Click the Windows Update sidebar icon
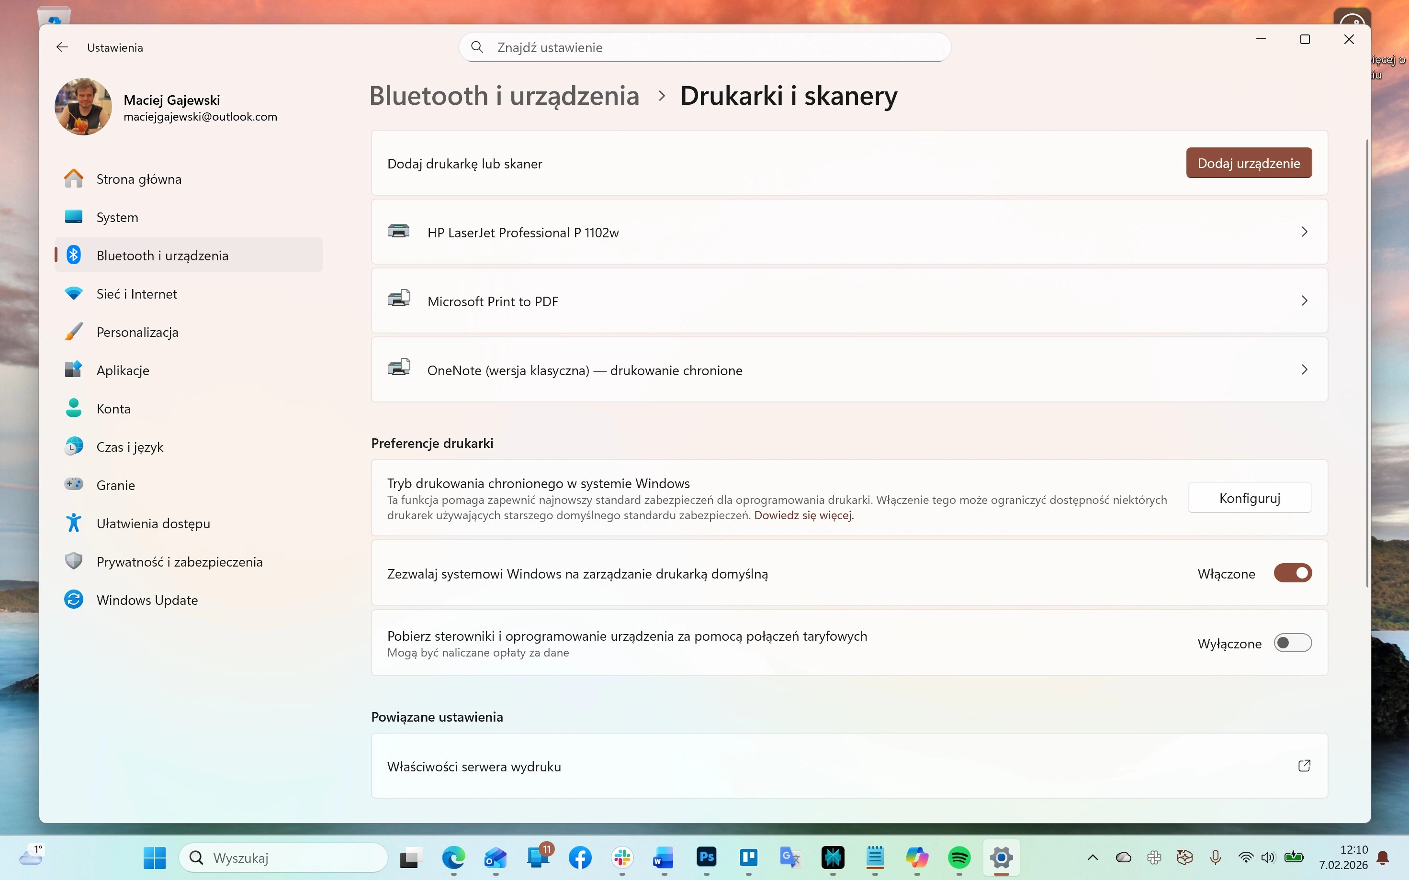The image size is (1409, 880). click(x=74, y=600)
